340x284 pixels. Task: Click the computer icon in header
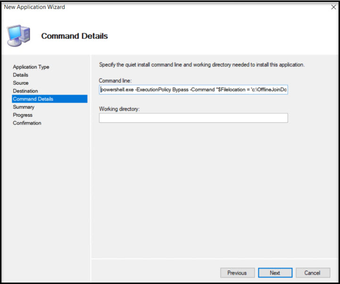coord(19,35)
